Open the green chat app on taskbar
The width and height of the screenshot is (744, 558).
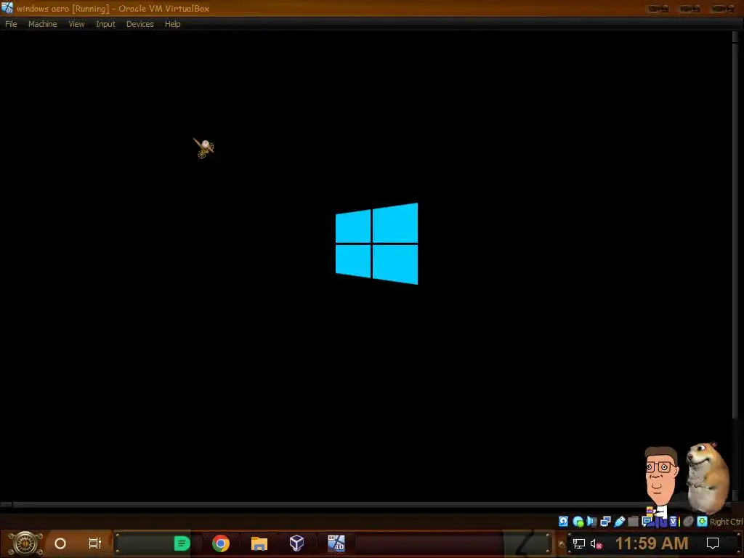(x=182, y=543)
